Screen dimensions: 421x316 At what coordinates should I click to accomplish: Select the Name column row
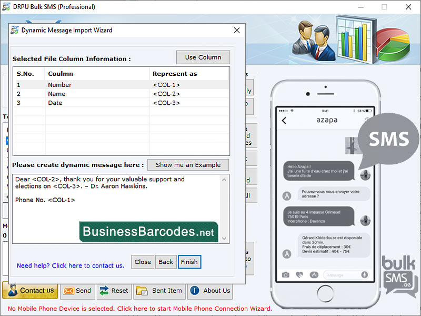(122, 94)
